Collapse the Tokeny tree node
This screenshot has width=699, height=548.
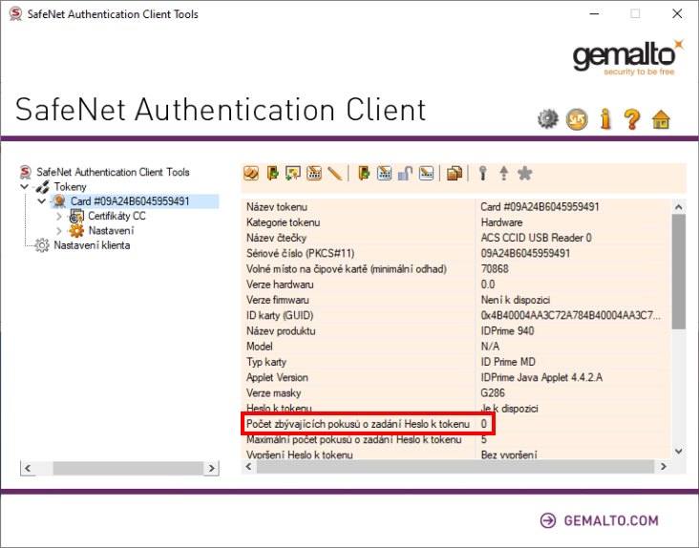coord(25,187)
